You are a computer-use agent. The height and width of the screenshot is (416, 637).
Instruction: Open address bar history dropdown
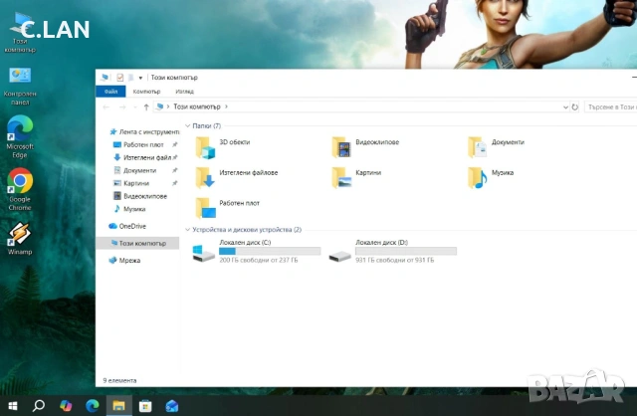click(565, 106)
